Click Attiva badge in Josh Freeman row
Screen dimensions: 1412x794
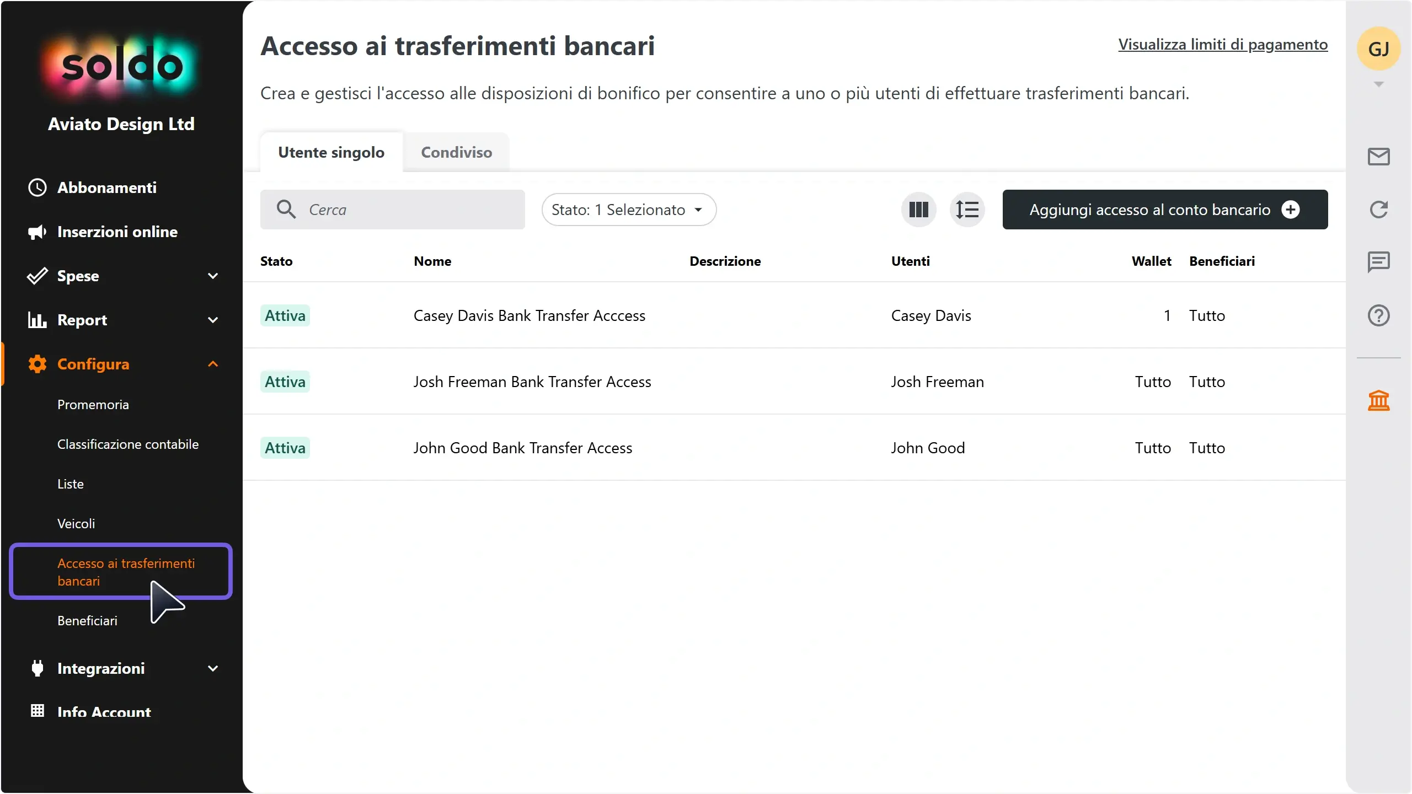coord(285,382)
